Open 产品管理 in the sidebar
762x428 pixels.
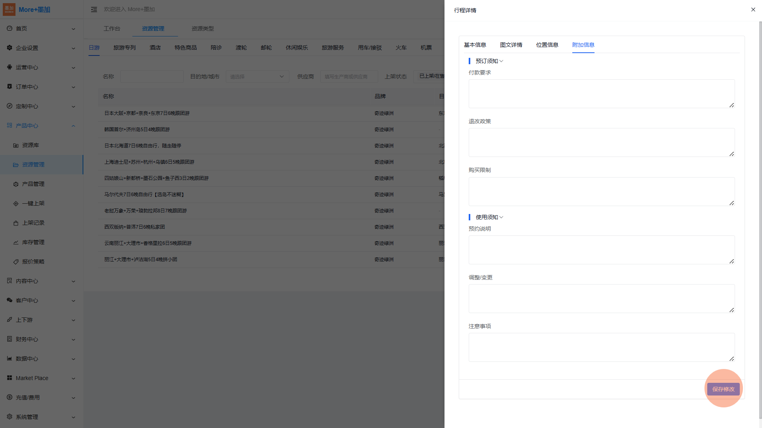(x=33, y=184)
